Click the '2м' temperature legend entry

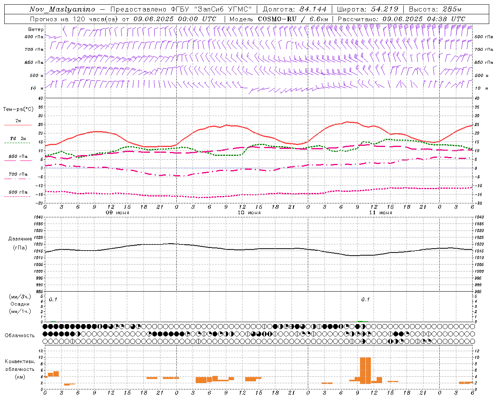tap(18, 121)
